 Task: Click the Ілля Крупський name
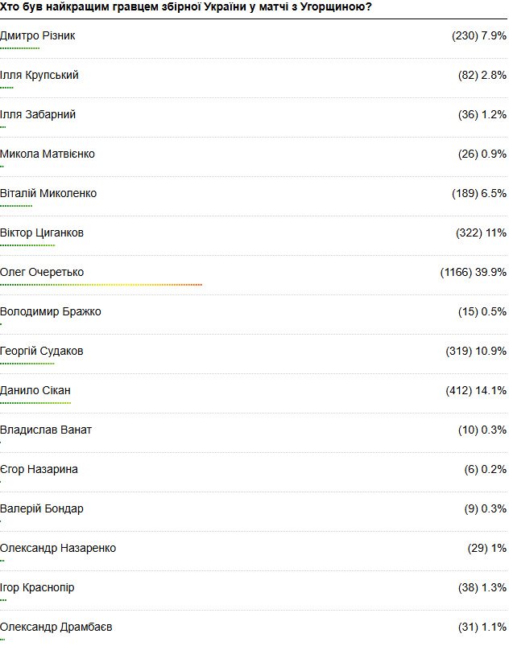coord(39,76)
